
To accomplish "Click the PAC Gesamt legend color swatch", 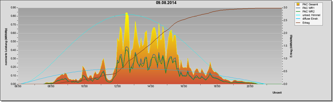I will 298,4.
